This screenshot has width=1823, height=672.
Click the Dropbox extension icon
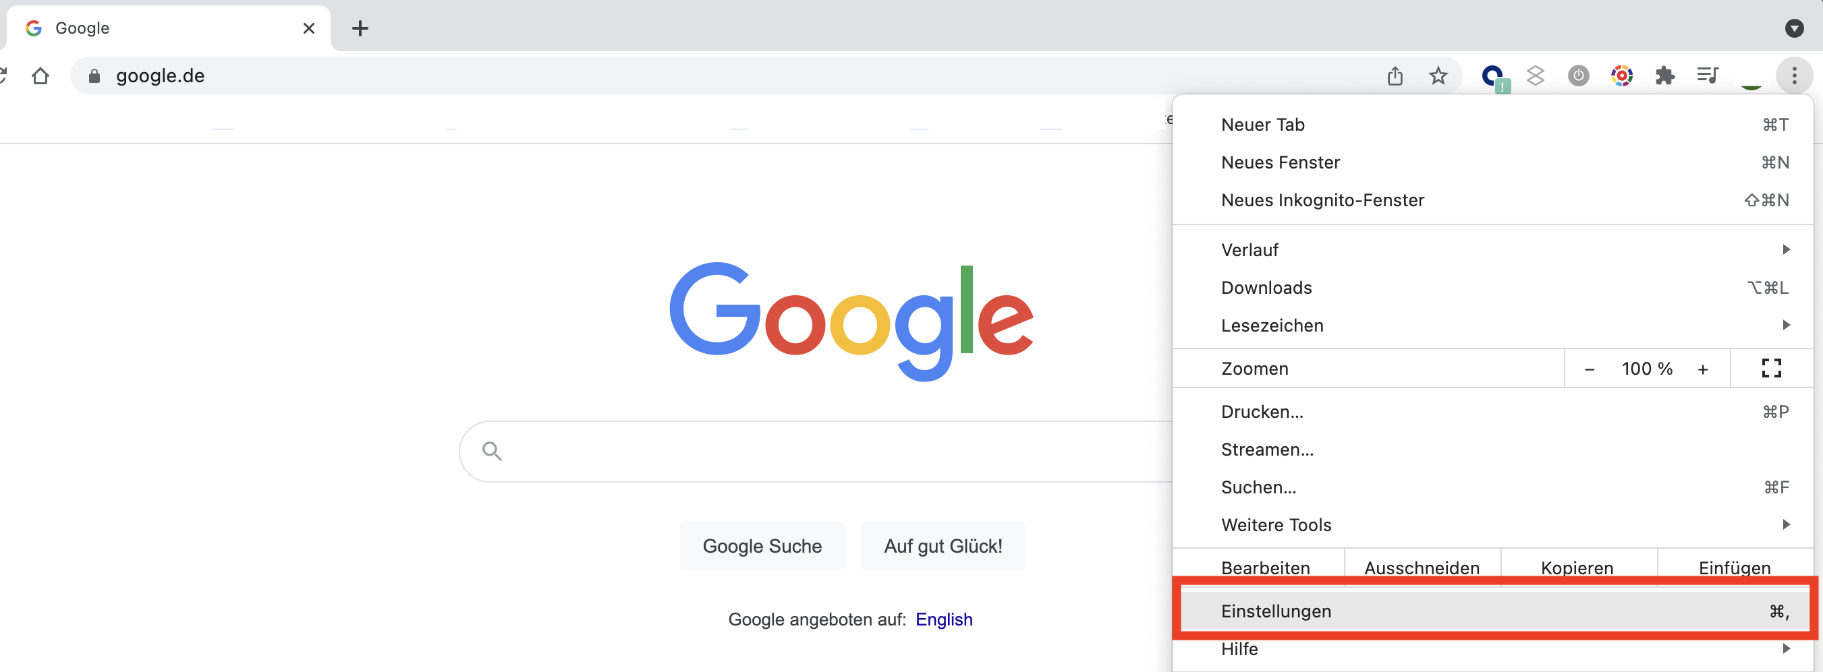(1535, 75)
